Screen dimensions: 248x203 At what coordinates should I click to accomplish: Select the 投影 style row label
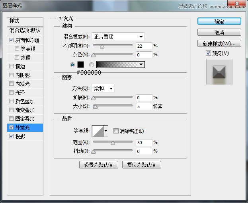(x=20, y=136)
